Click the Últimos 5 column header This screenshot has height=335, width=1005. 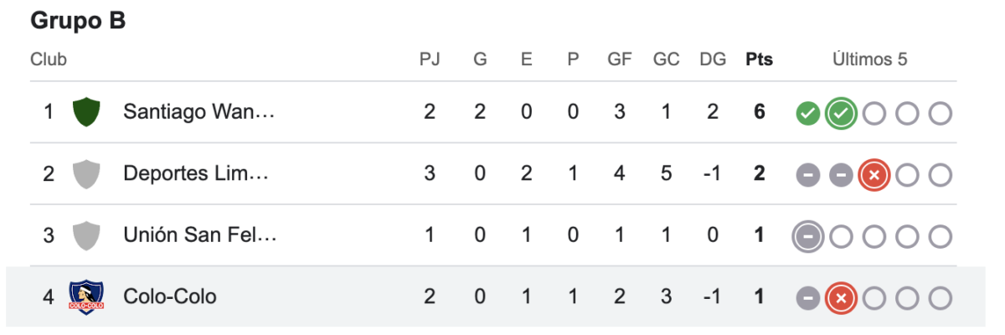pyautogui.click(x=869, y=59)
